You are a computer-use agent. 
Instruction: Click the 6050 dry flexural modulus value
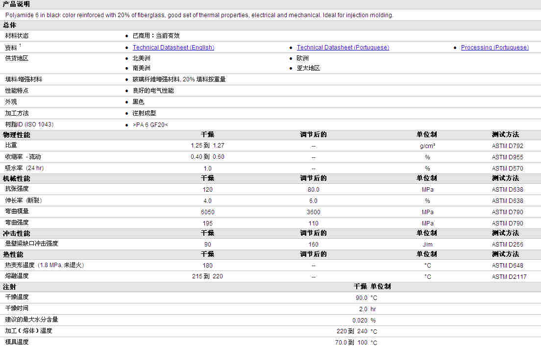pos(207,212)
